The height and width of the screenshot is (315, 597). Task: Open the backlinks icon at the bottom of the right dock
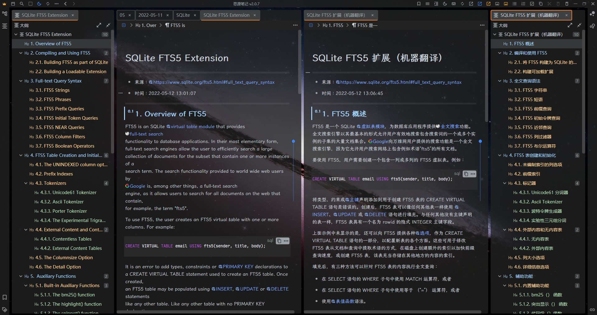[x=592, y=309]
